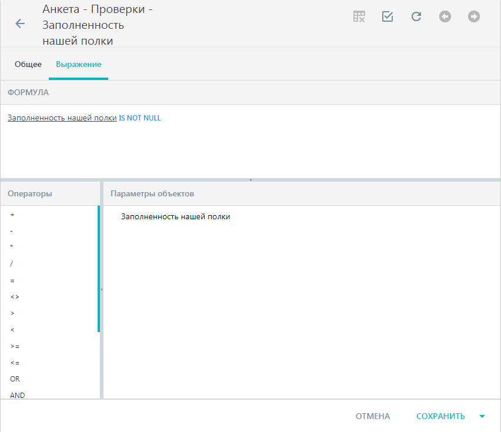Image resolution: width=501 pixels, height=432 pixels.
Task: Select the <> not-equal operator
Action: tap(15, 297)
